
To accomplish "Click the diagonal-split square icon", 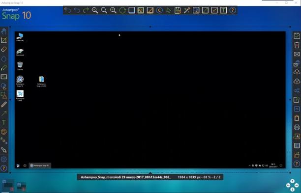I will pos(150,10).
